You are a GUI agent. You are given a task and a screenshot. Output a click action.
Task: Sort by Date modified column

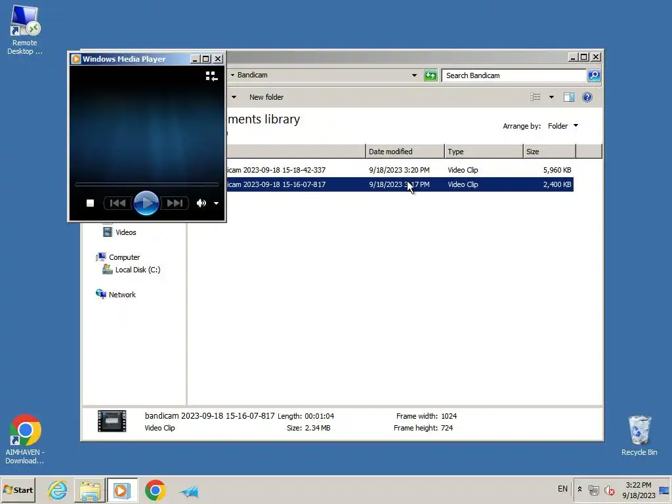(405, 152)
